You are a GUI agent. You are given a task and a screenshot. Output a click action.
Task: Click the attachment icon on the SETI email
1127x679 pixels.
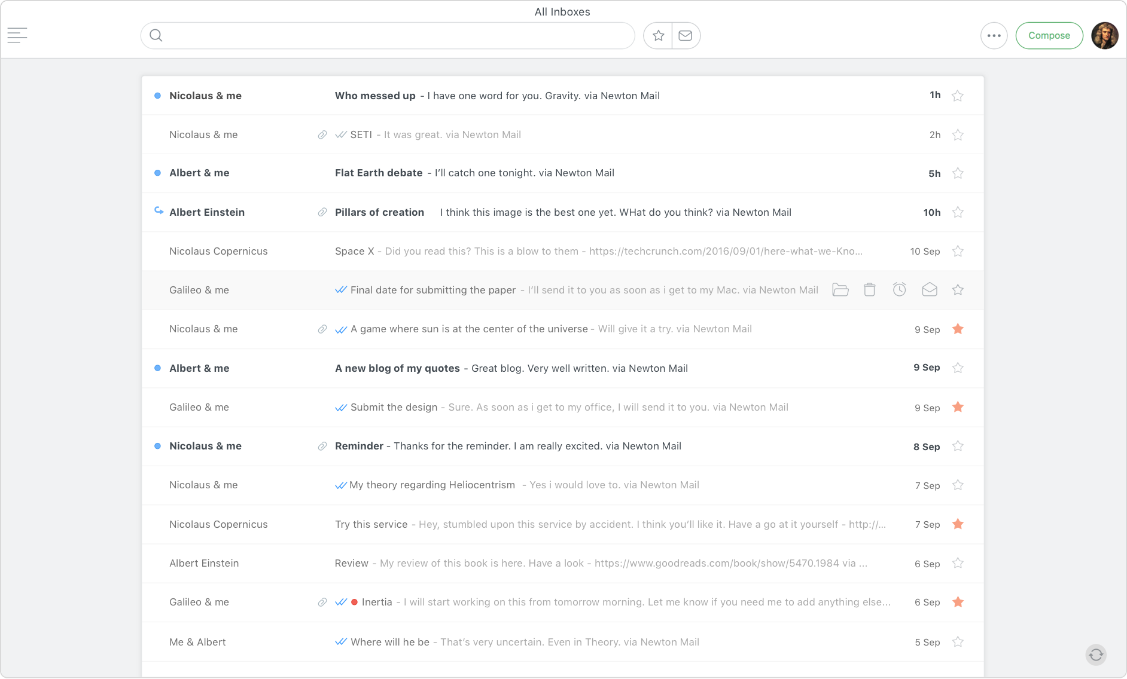point(321,134)
